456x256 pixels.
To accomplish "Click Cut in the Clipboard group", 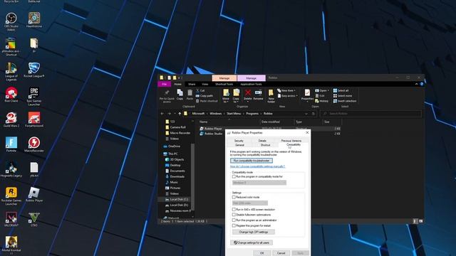I will point(200,90).
